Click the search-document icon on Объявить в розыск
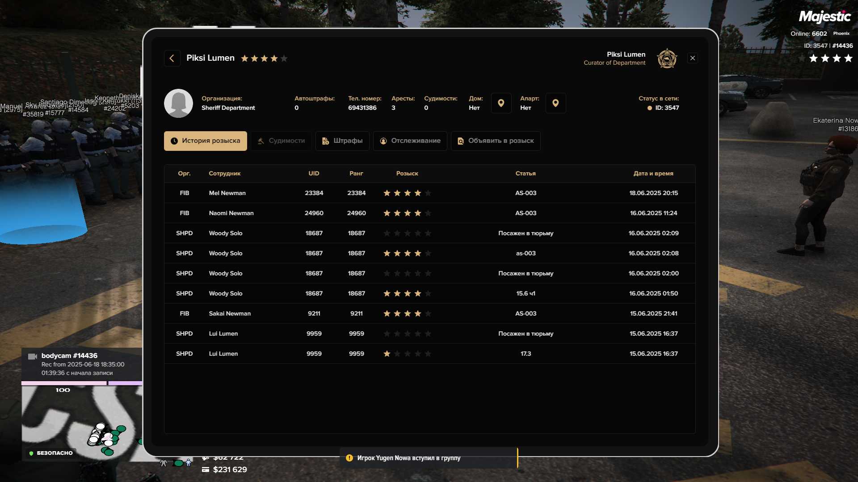Image resolution: width=858 pixels, height=482 pixels. (x=461, y=141)
